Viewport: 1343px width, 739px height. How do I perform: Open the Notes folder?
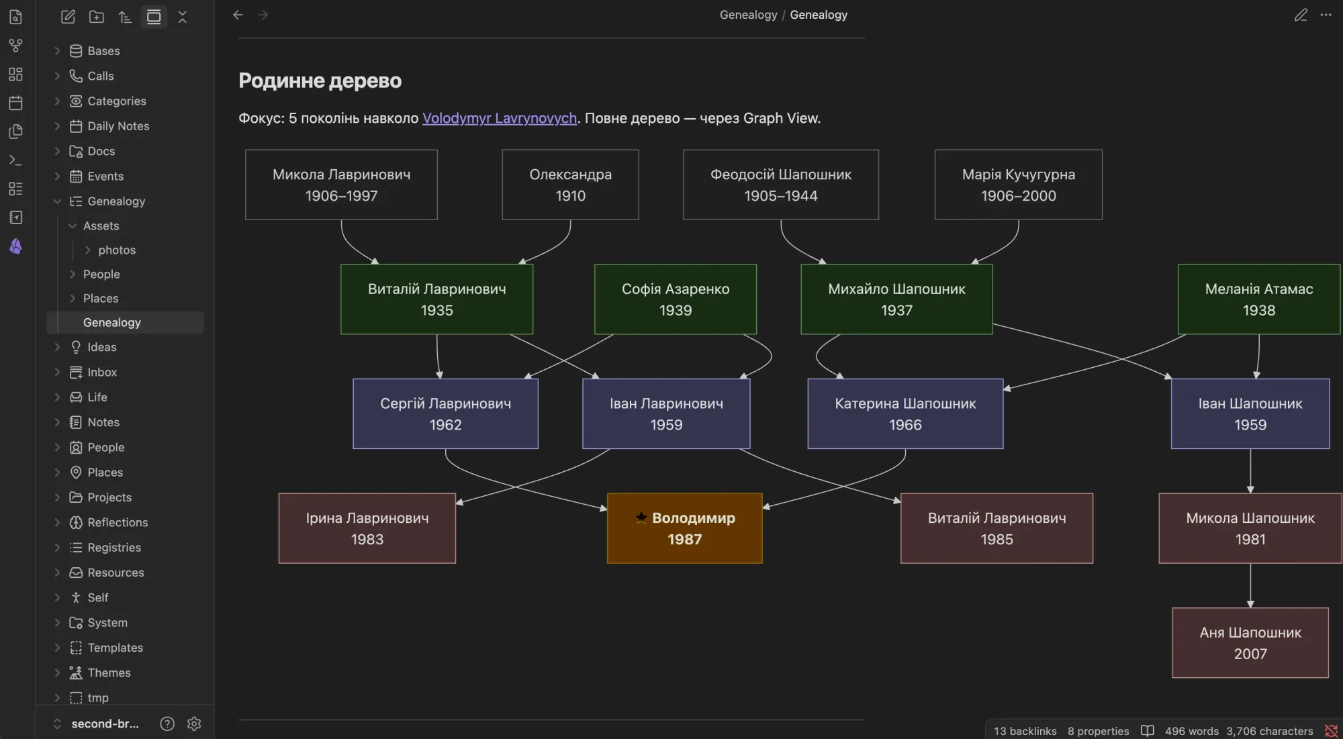(x=125, y=422)
